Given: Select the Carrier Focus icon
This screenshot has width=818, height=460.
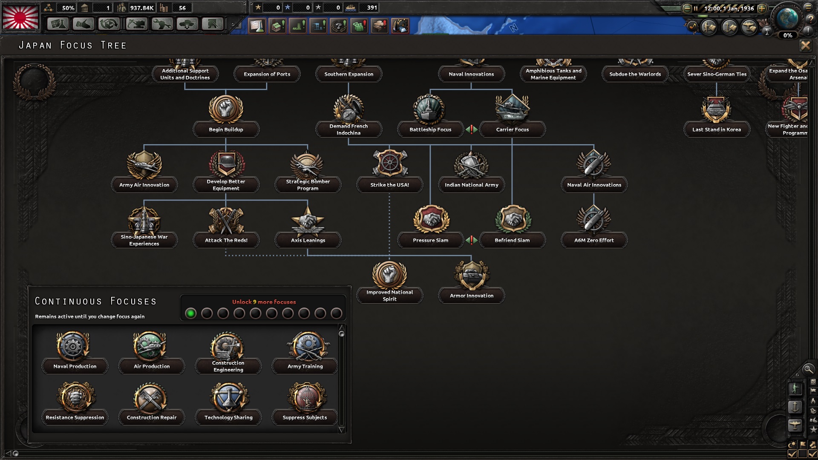Looking at the screenshot, I should pyautogui.click(x=512, y=108).
